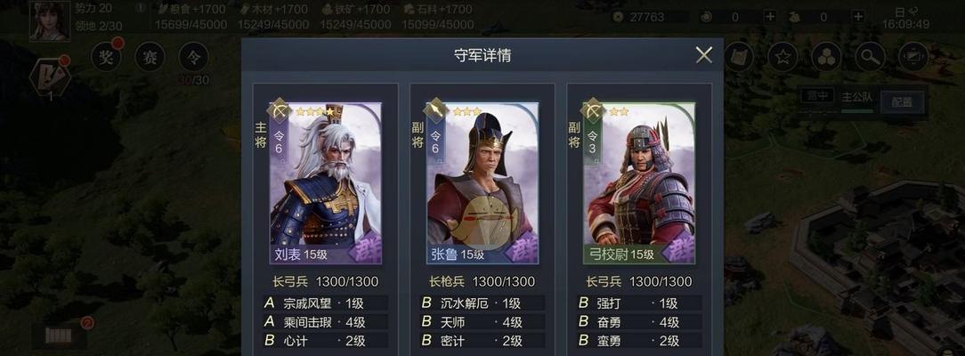Click the magnifier search icon
Viewport: 965px width, 356px height.
(x=870, y=57)
